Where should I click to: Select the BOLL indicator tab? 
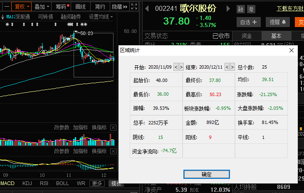tap(62, 183)
